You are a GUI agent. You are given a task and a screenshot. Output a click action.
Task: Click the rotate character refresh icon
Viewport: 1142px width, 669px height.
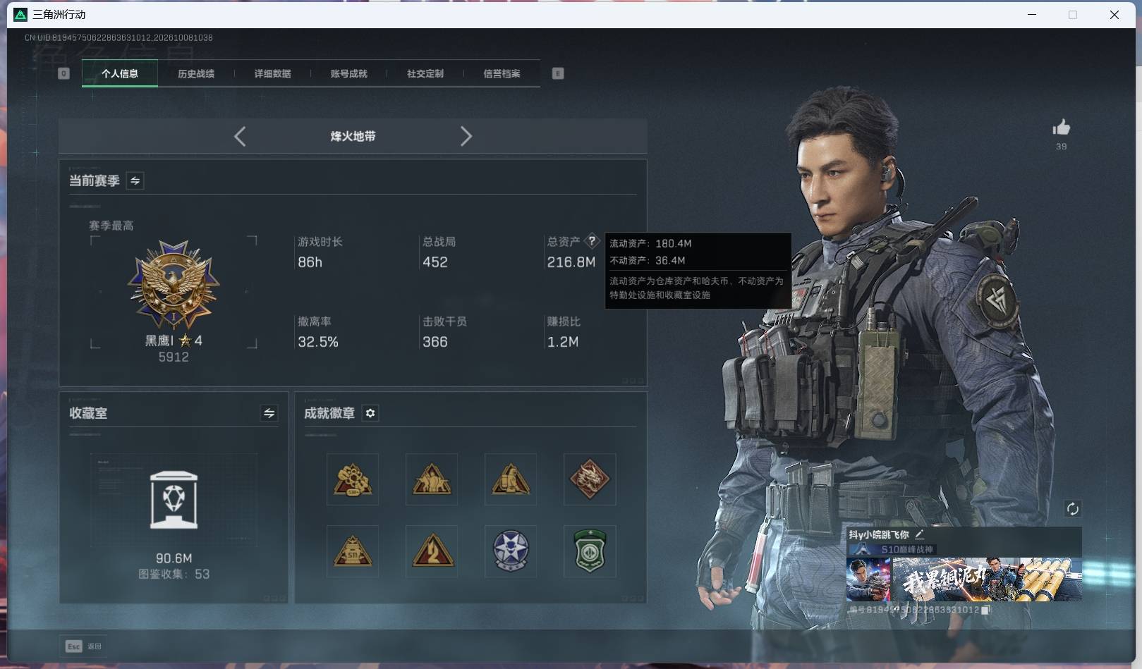pyautogui.click(x=1072, y=509)
